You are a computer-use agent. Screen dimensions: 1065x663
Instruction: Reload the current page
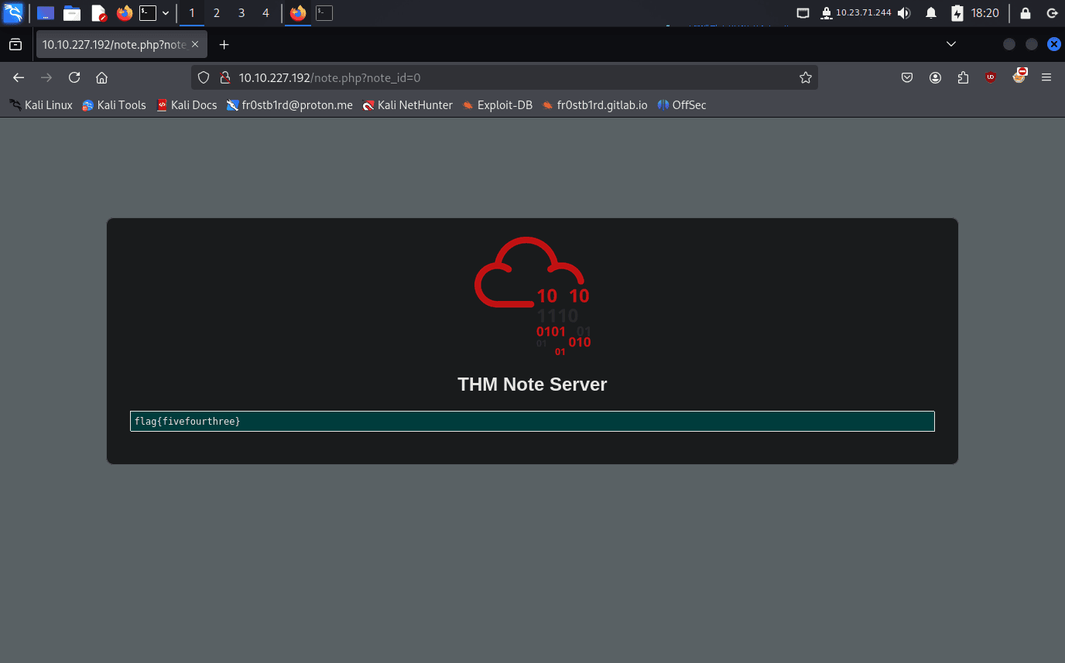click(x=74, y=77)
